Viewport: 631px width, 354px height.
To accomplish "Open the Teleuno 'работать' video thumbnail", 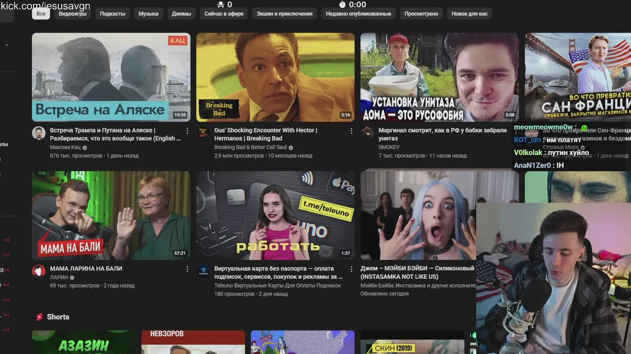I will point(275,215).
